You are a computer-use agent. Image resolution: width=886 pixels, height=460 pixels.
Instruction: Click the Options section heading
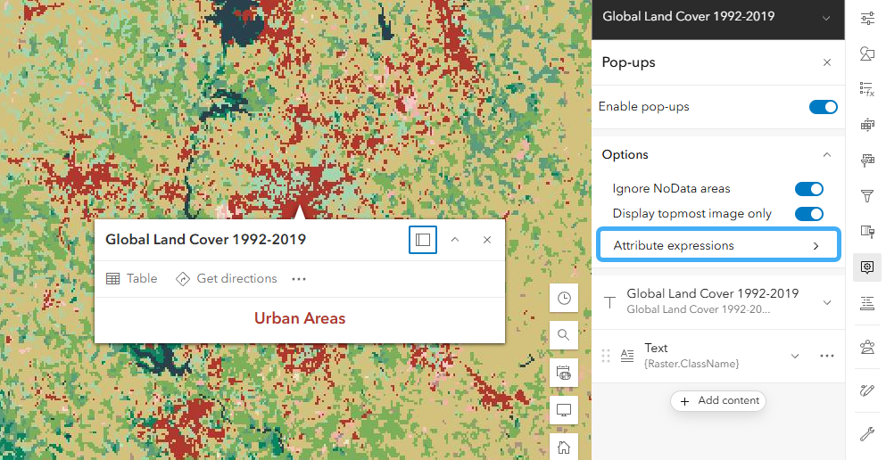click(625, 154)
